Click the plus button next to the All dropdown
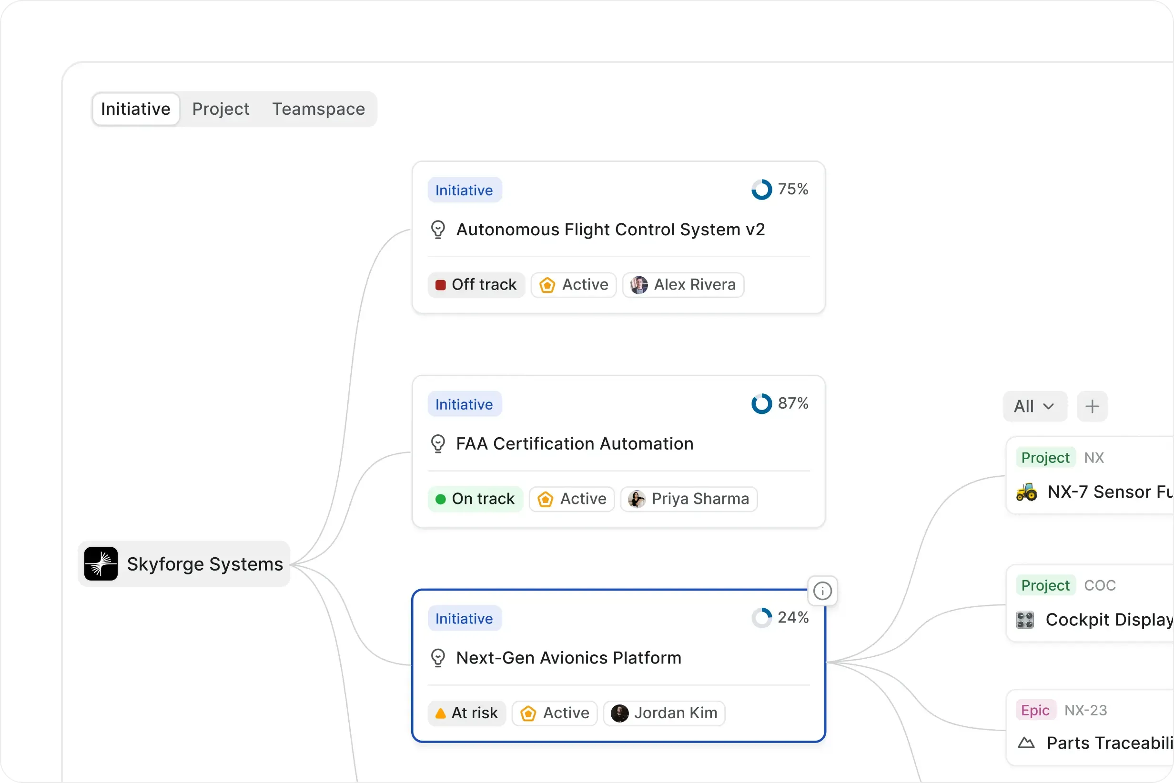 pyautogui.click(x=1092, y=406)
